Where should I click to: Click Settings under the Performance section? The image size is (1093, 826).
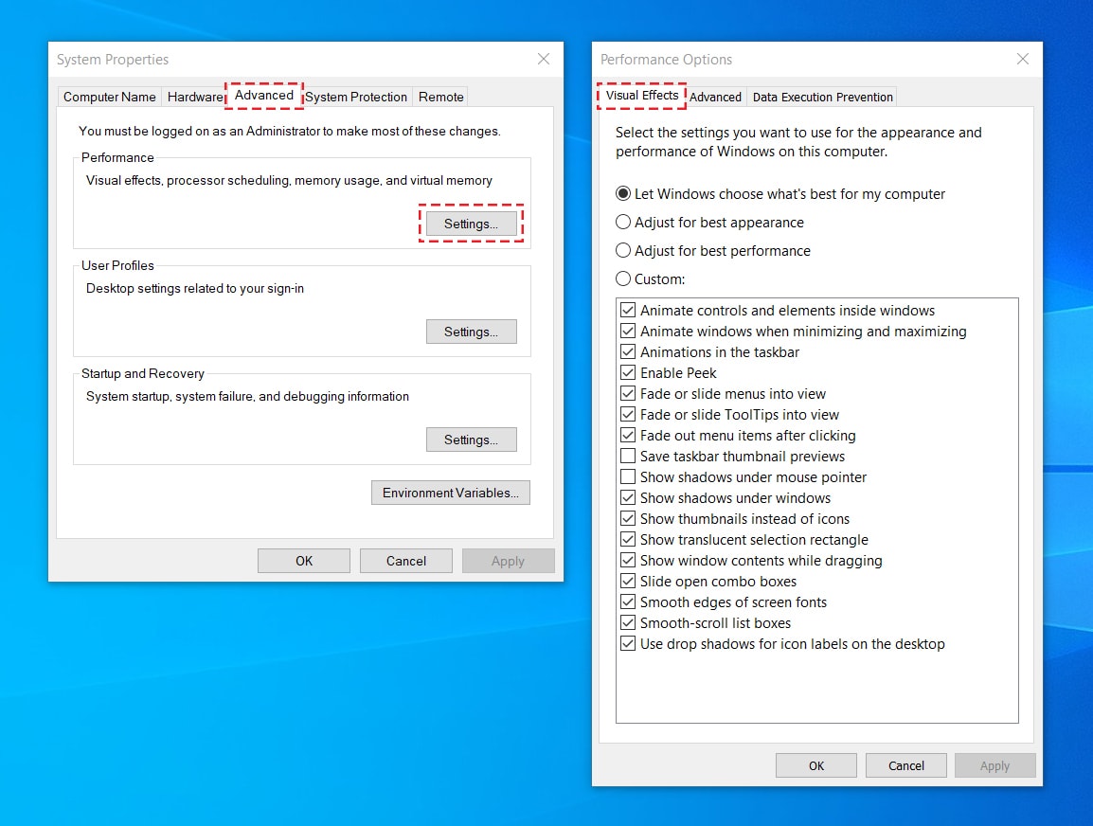point(471,224)
